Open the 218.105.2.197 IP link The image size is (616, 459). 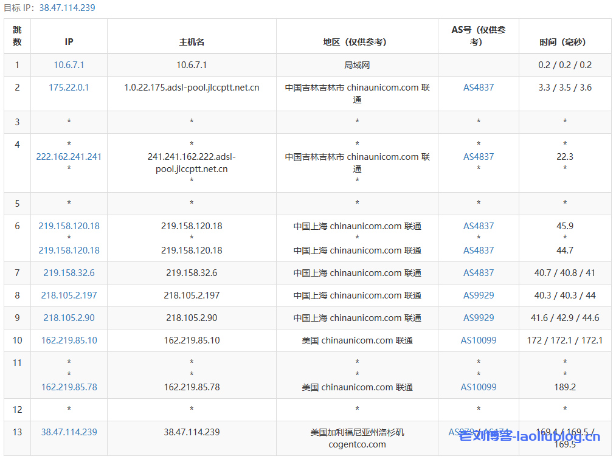tap(69, 295)
